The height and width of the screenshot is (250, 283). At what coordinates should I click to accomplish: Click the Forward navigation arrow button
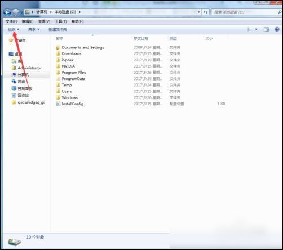click(16, 12)
